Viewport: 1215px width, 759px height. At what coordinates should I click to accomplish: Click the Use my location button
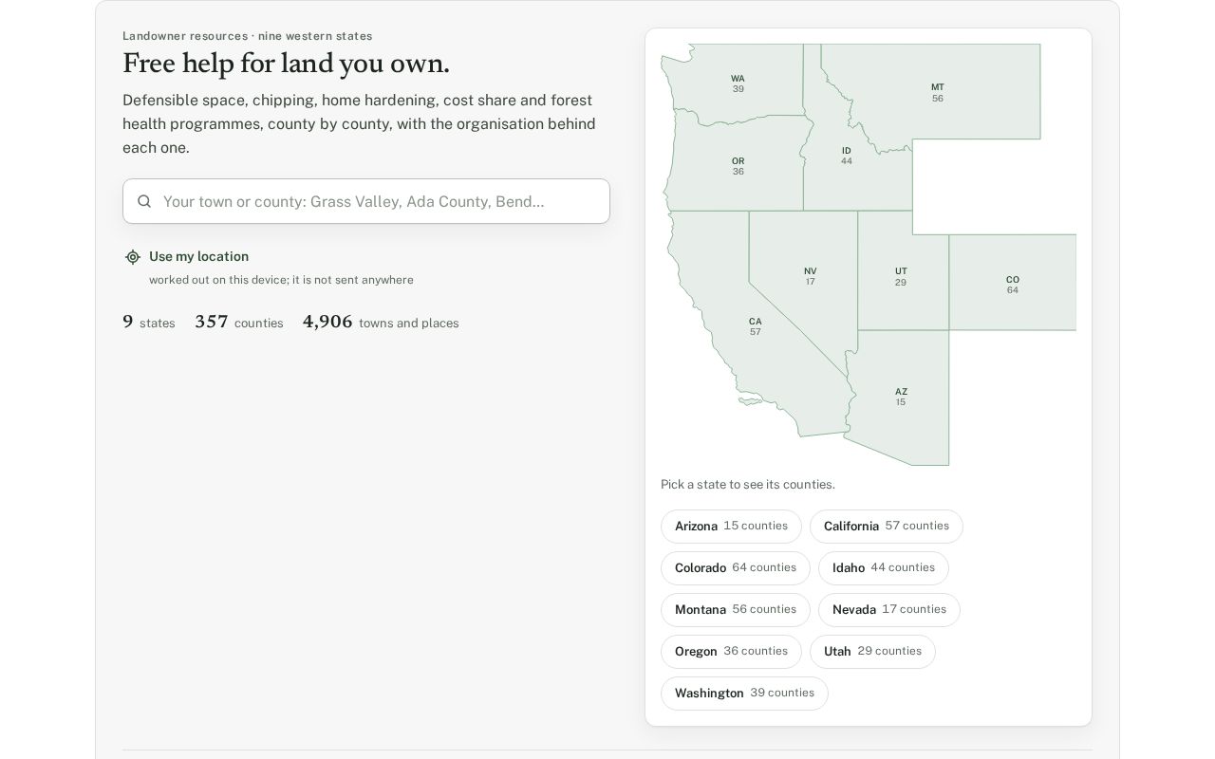pos(187,257)
